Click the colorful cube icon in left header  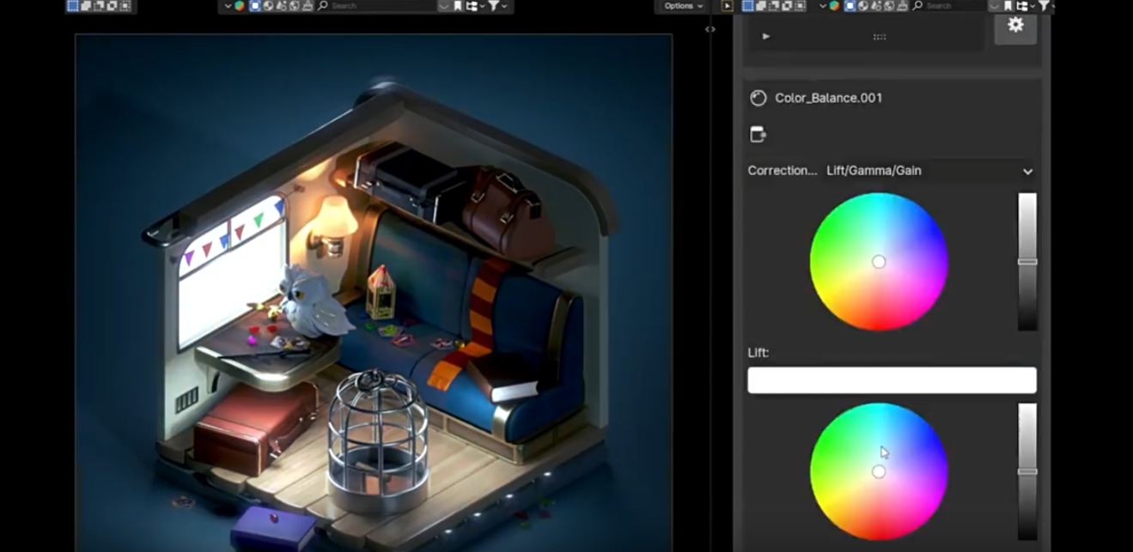[x=240, y=6]
